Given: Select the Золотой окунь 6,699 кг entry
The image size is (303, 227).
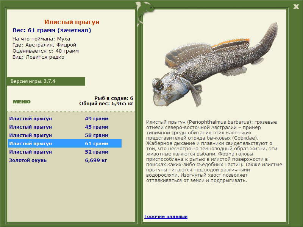Looking at the screenshot, I should 65,160.
